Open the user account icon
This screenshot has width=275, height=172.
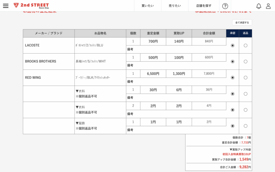click(268, 6)
